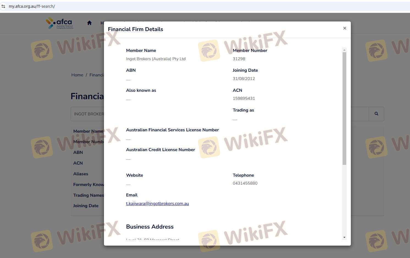This screenshot has width=410, height=258.
Task: Click the Joining Date label in dialog
Action: 245,70
